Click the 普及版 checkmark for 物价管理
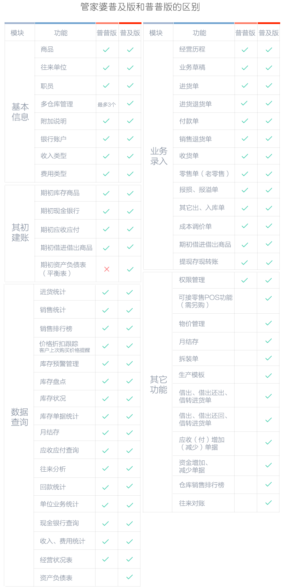This screenshot has height=588, width=283. (268, 323)
